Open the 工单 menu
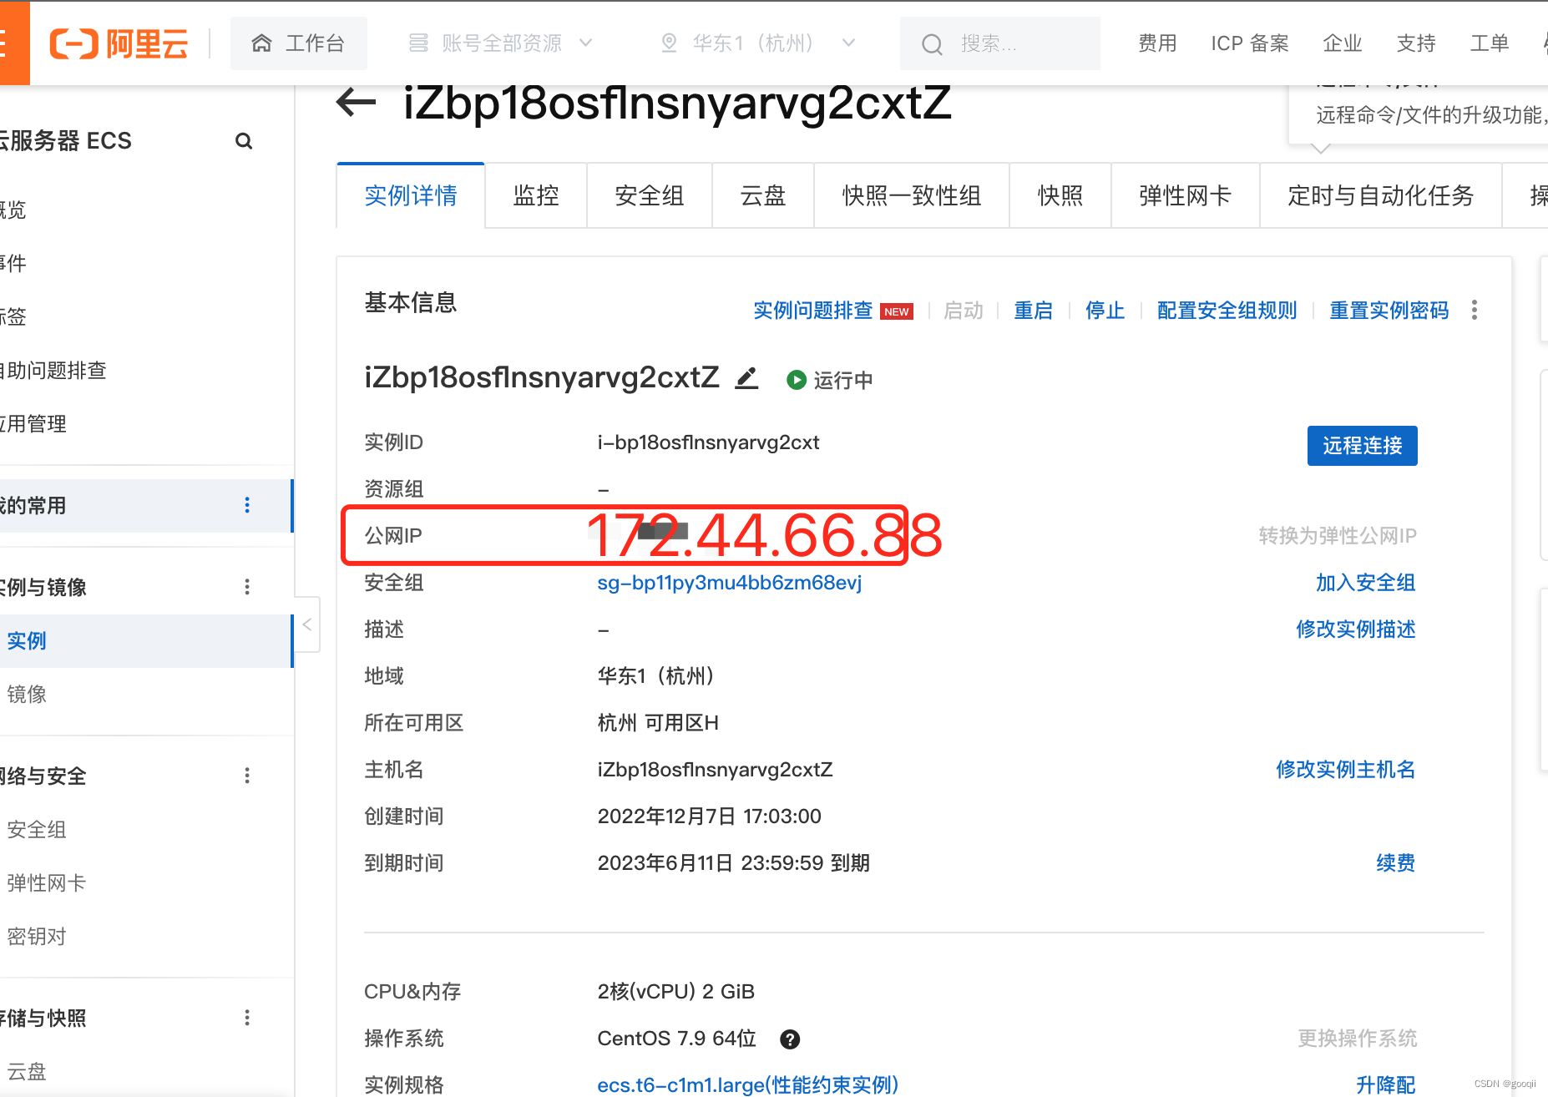Image resolution: width=1548 pixels, height=1097 pixels. (x=1490, y=43)
